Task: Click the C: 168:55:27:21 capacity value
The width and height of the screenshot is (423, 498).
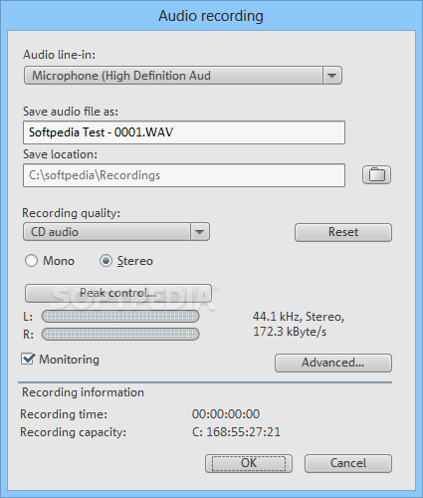Action: [x=236, y=432]
